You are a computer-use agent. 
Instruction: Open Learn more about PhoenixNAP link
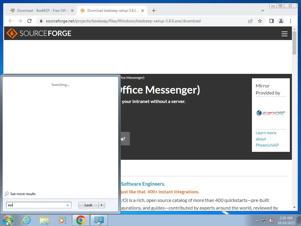coord(267,139)
